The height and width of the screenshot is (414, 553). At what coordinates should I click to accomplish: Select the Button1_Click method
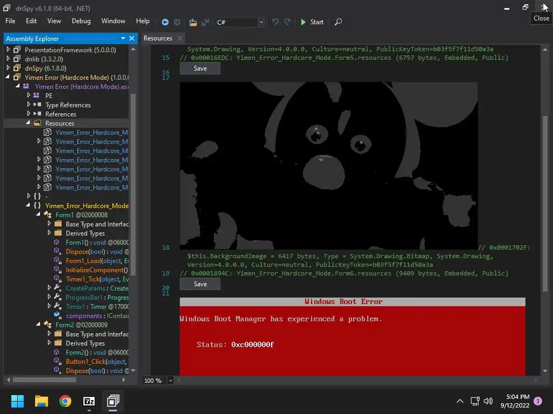[96, 362]
